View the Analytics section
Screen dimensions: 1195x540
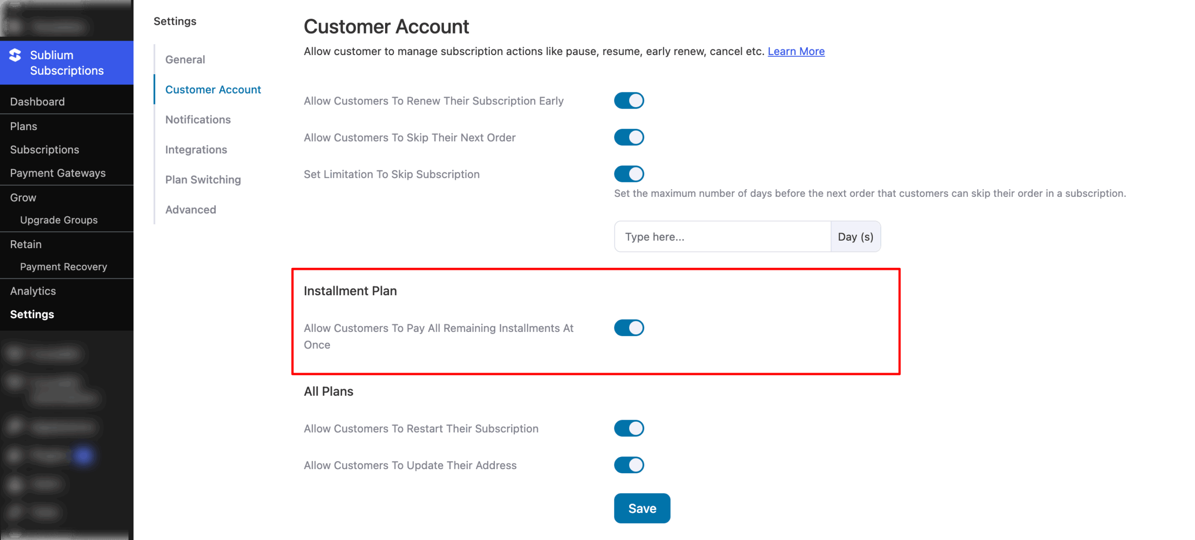pyautogui.click(x=33, y=291)
